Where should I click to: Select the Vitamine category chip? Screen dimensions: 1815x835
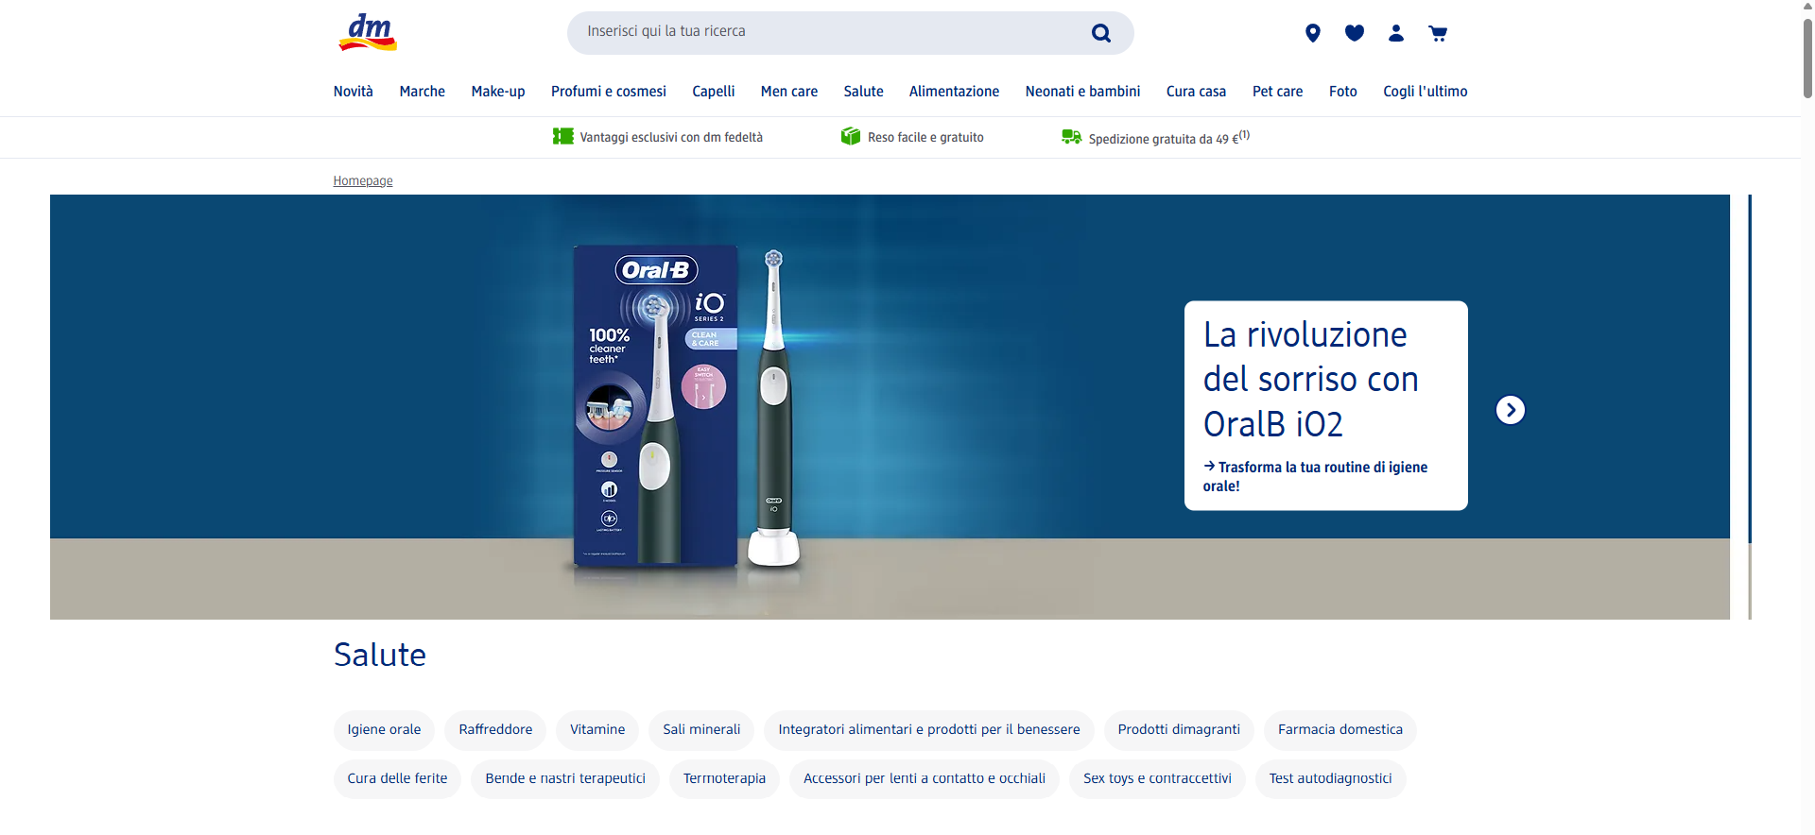(596, 730)
